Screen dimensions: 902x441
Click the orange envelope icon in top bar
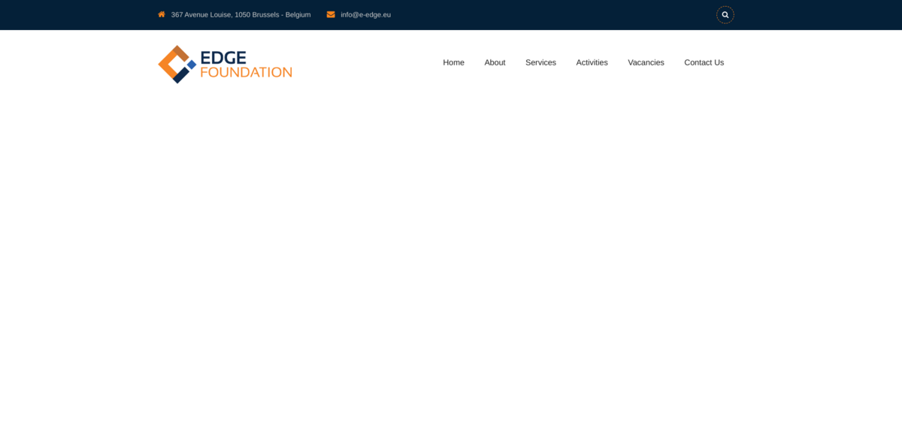tap(331, 14)
